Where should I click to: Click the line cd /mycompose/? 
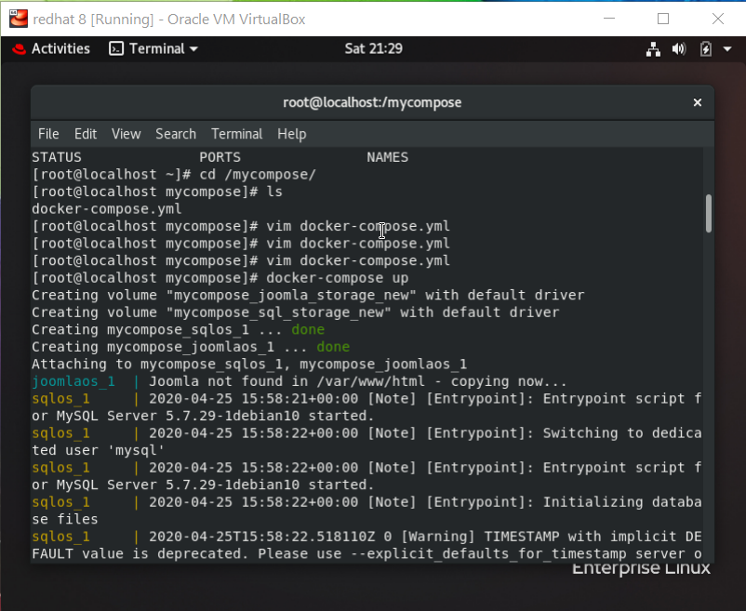pos(258,175)
